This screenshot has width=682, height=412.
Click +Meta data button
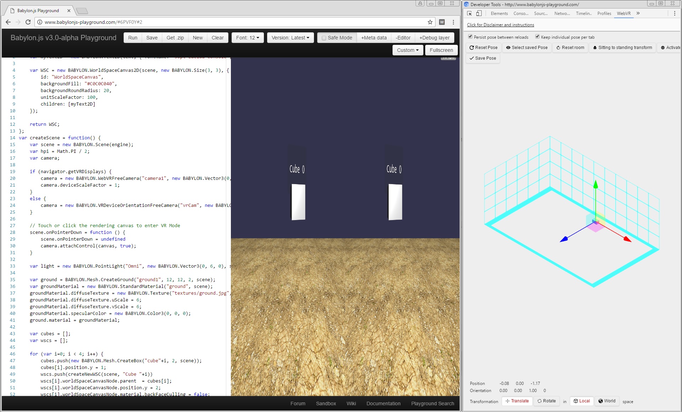coord(374,38)
